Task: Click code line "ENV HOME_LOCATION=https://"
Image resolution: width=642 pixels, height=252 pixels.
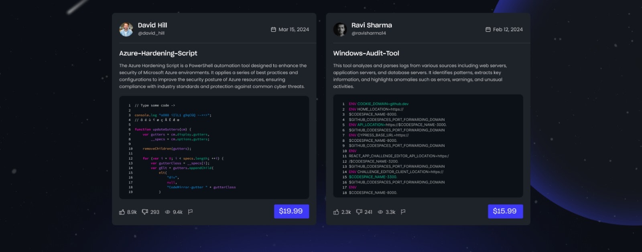Action: click(x=376, y=109)
